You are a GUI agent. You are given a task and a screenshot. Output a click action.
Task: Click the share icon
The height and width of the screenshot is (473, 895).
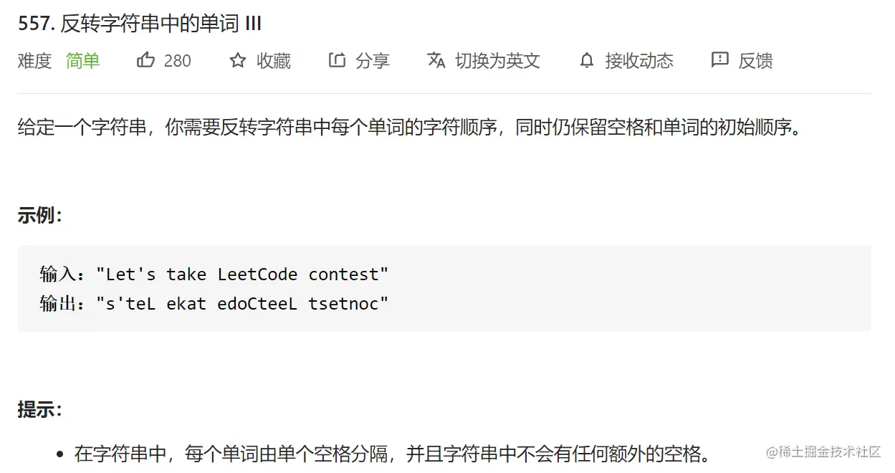coord(337,60)
